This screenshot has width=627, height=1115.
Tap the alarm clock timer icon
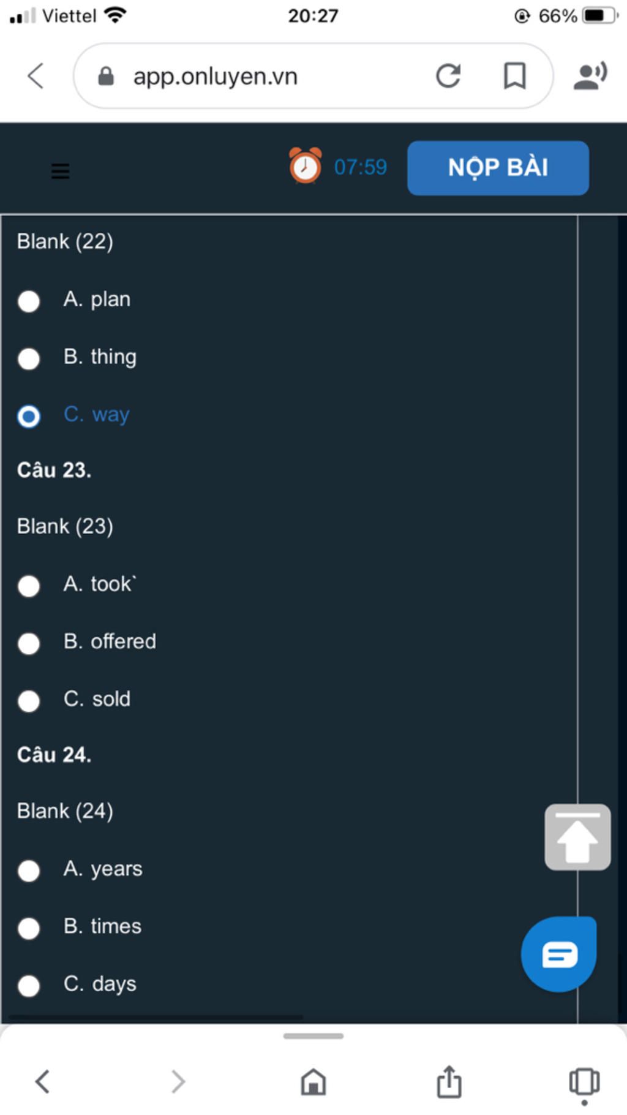[x=305, y=166]
